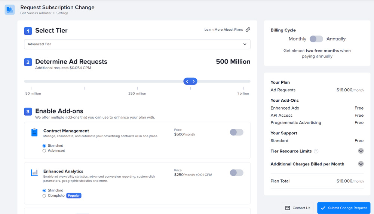Select Standard radio under Enhanced Analytics

coord(44,191)
